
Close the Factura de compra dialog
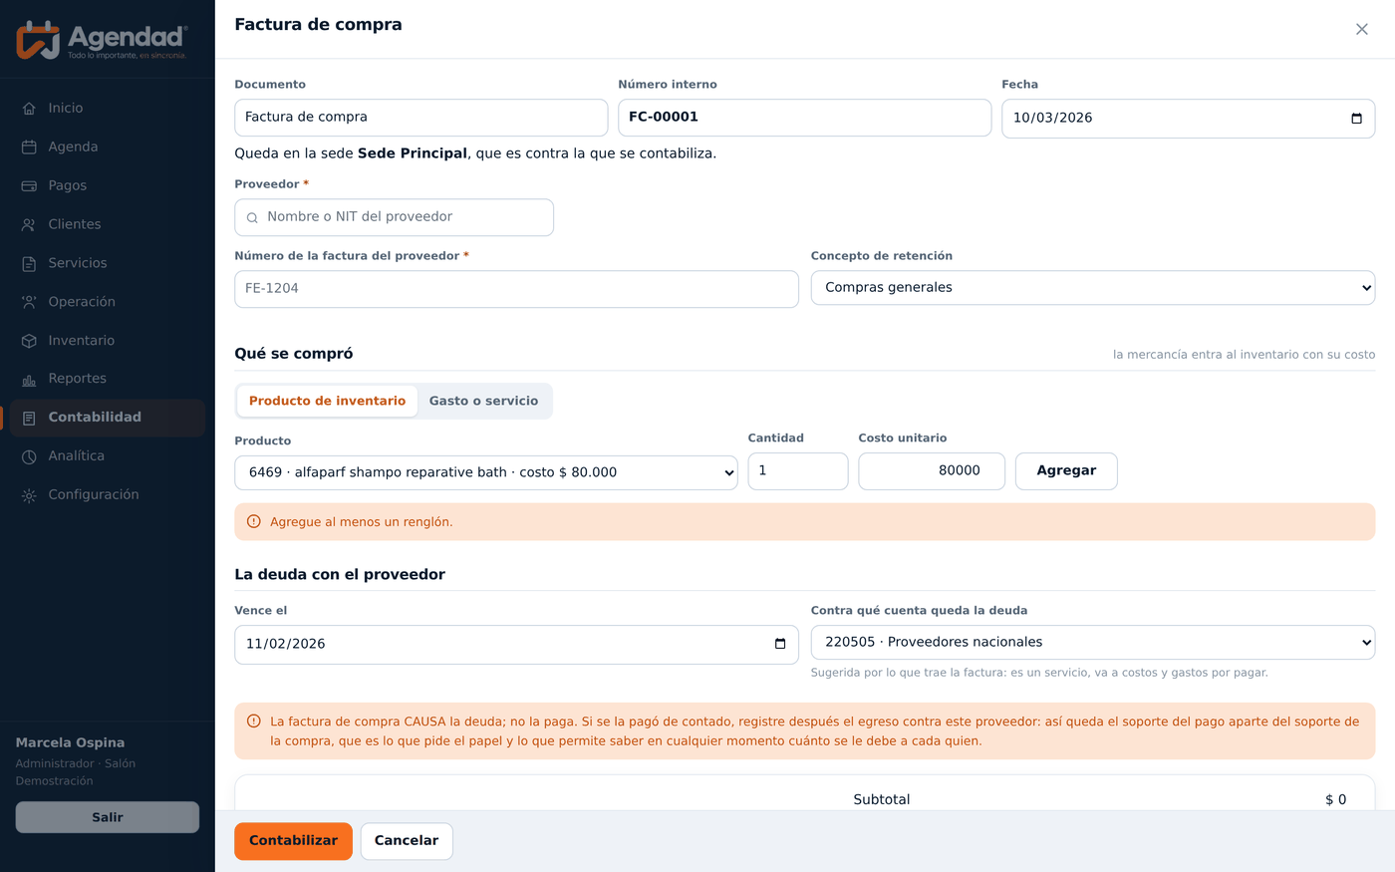(x=1362, y=29)
